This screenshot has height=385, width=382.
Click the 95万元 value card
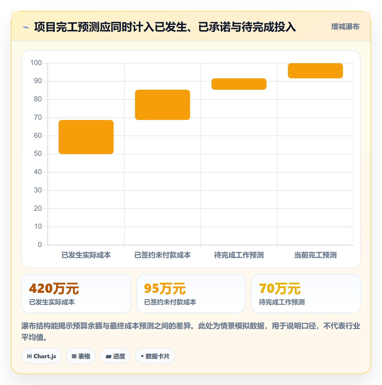pos(191,293)
